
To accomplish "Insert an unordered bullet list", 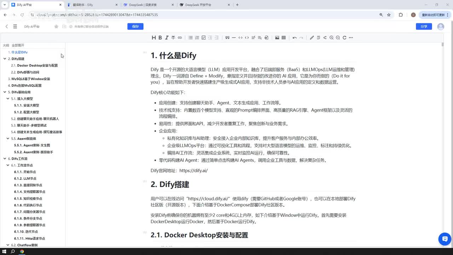I will pyautogui.click(x=190, y=38).
